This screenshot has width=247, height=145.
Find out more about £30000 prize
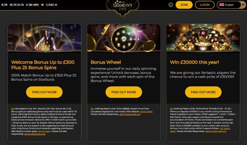click(203, 92)
